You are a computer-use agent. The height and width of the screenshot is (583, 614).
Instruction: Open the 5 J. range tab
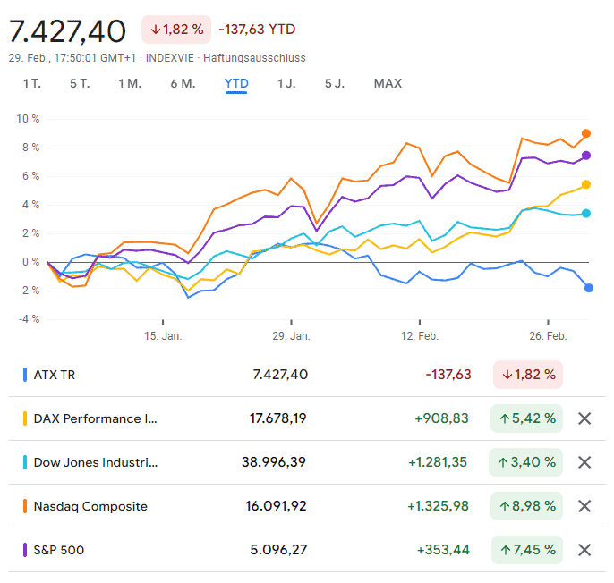pyautogui.click(x=335, y=83)
